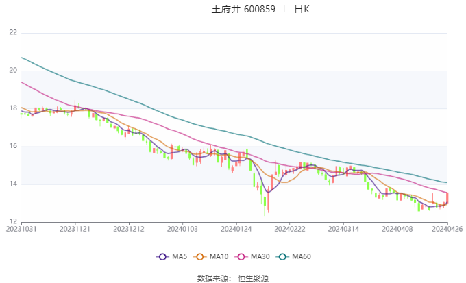
Task: Toggle the MA30 legend series
Action: pyautogui.click(x=252, y=256)
